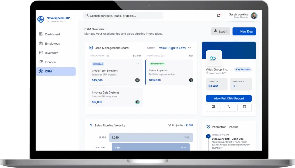Click the Discovery Call phone marker icon
Image resolution: width=295 pixels, height=168 pixels.
click(x=208, y=136)
